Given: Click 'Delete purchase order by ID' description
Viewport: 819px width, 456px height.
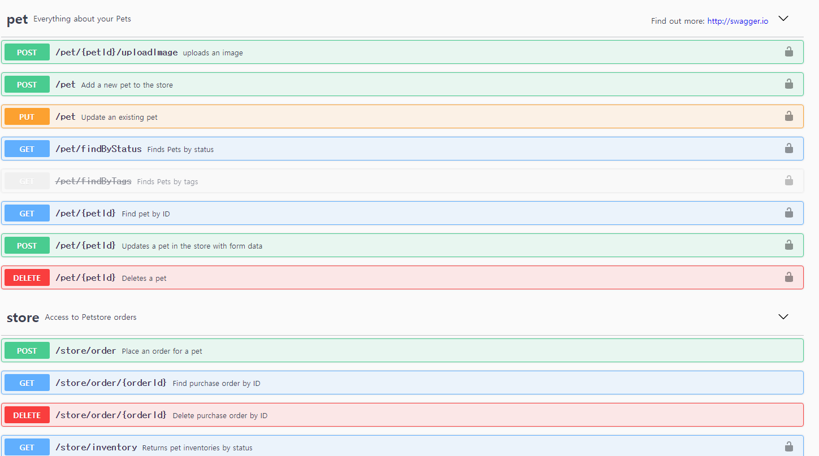Looking at the screenshot, I should pos(220,415).
